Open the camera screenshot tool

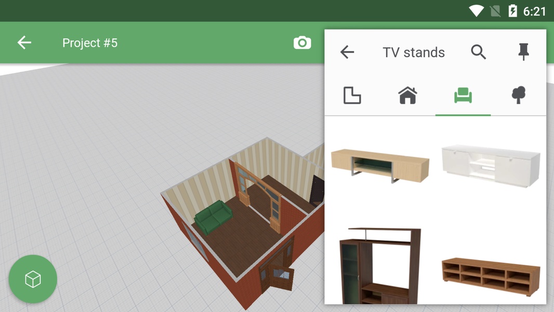(302, 43)
